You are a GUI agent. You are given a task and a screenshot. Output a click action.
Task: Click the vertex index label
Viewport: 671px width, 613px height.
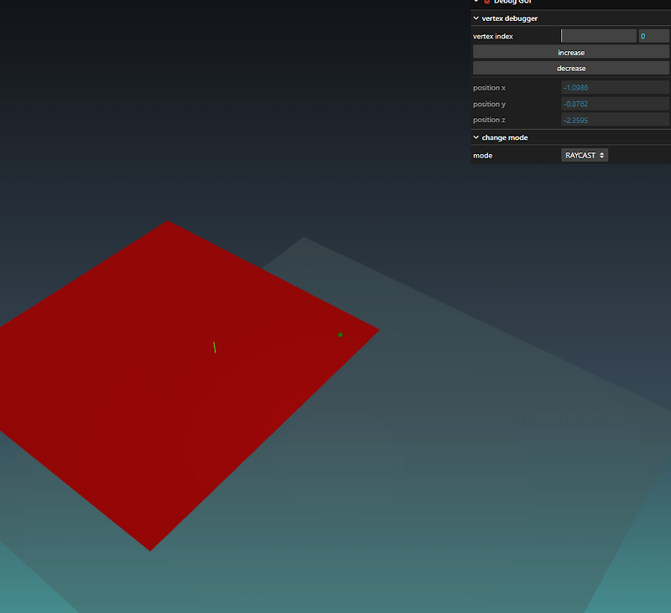(492, 36)
